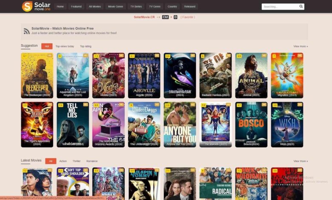Click the SolarMovie.CR link
Image resolution: width=332 pixels, height=200 pixels.
pos(144,17)
